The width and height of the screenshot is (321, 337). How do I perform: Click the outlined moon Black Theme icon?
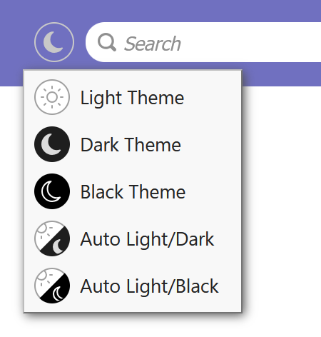coord(52,191)
